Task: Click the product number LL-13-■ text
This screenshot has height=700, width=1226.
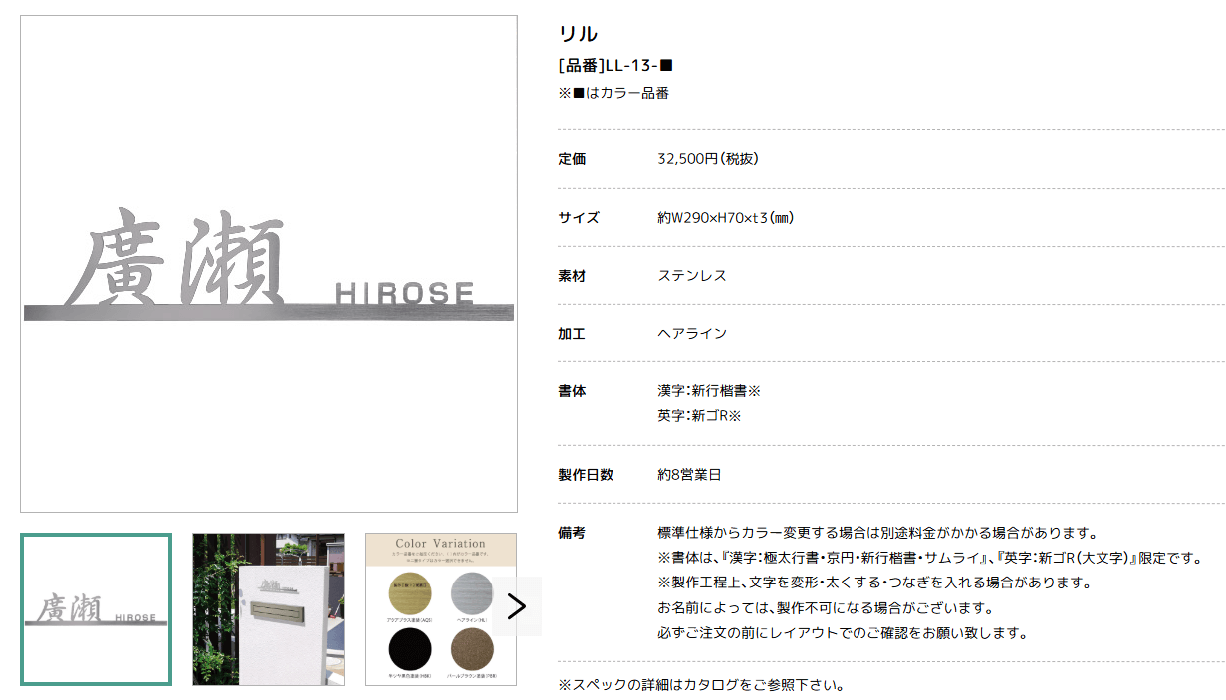Action: point(615,66)
